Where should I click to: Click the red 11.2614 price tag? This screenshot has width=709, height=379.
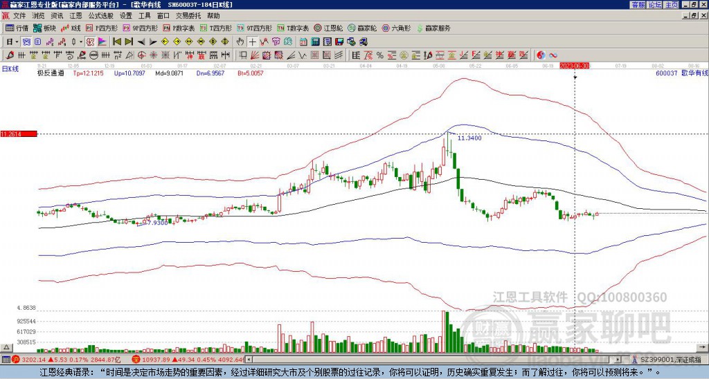coord(19,133)
